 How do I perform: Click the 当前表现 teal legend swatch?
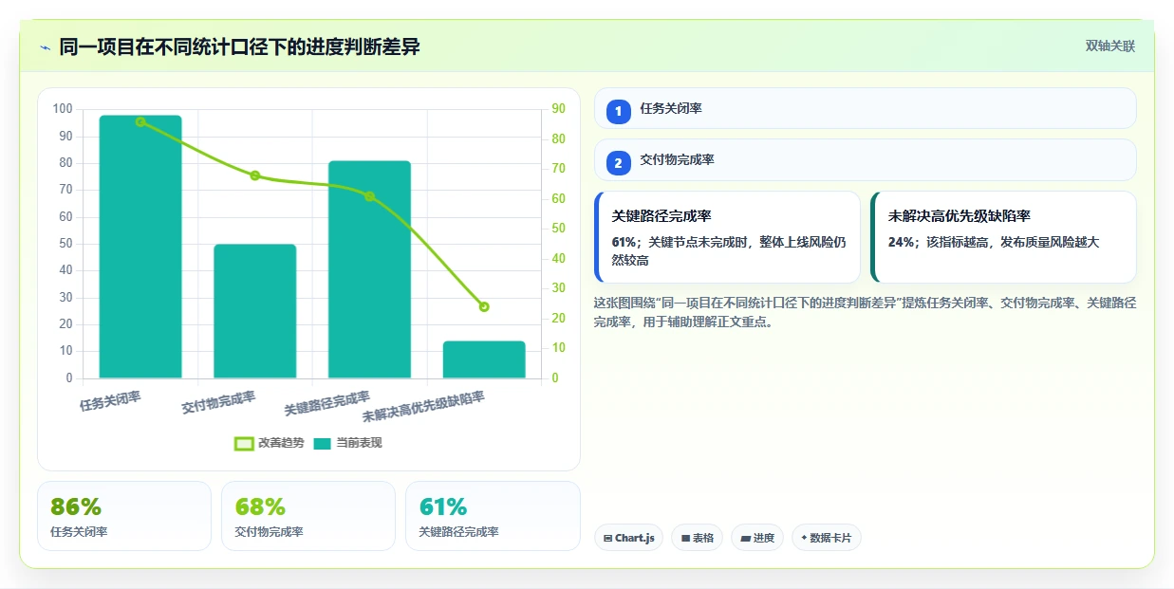click(x=323, y=443)
